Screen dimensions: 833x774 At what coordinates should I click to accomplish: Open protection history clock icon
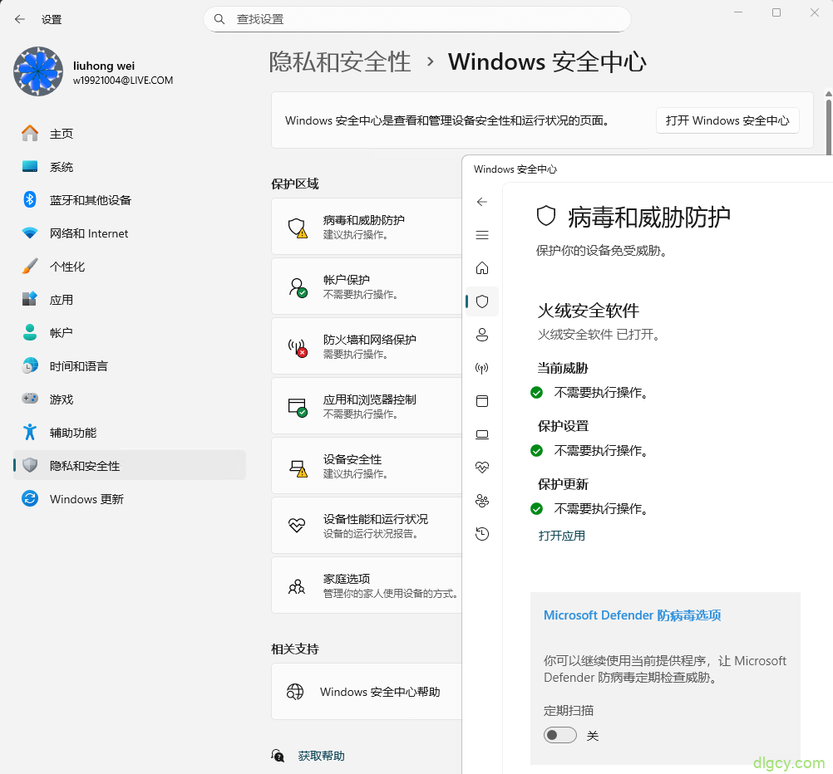(482, 534)
